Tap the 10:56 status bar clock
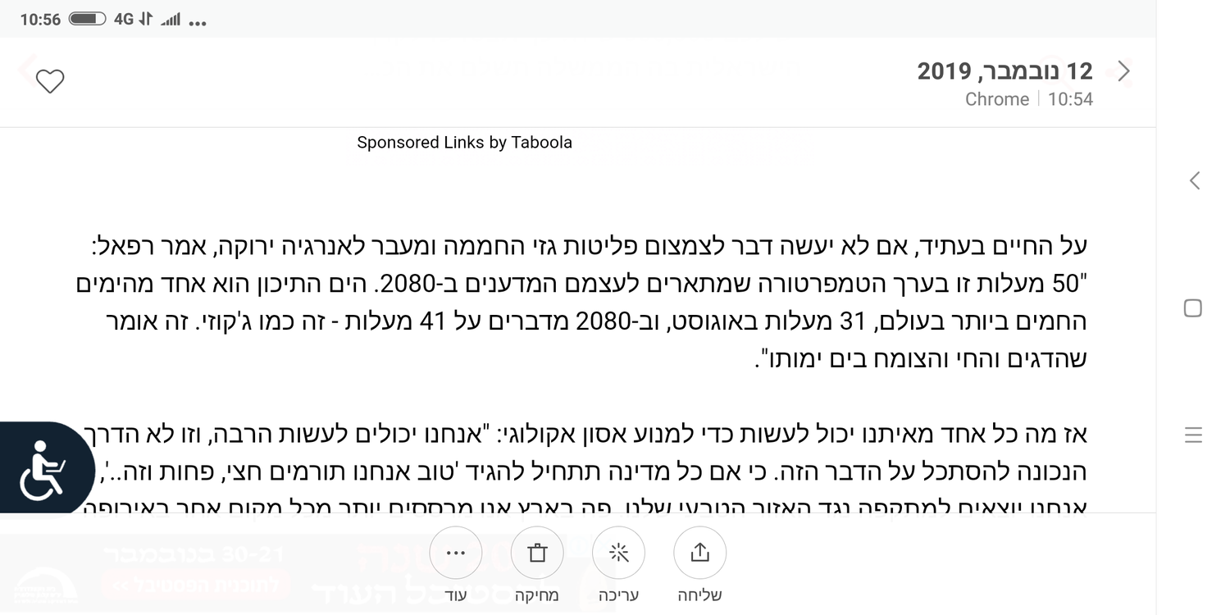This screenshot has height=615, width=1230. click(40, 20)
